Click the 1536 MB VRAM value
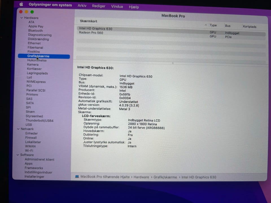The image size is (271, 203). 126,87
